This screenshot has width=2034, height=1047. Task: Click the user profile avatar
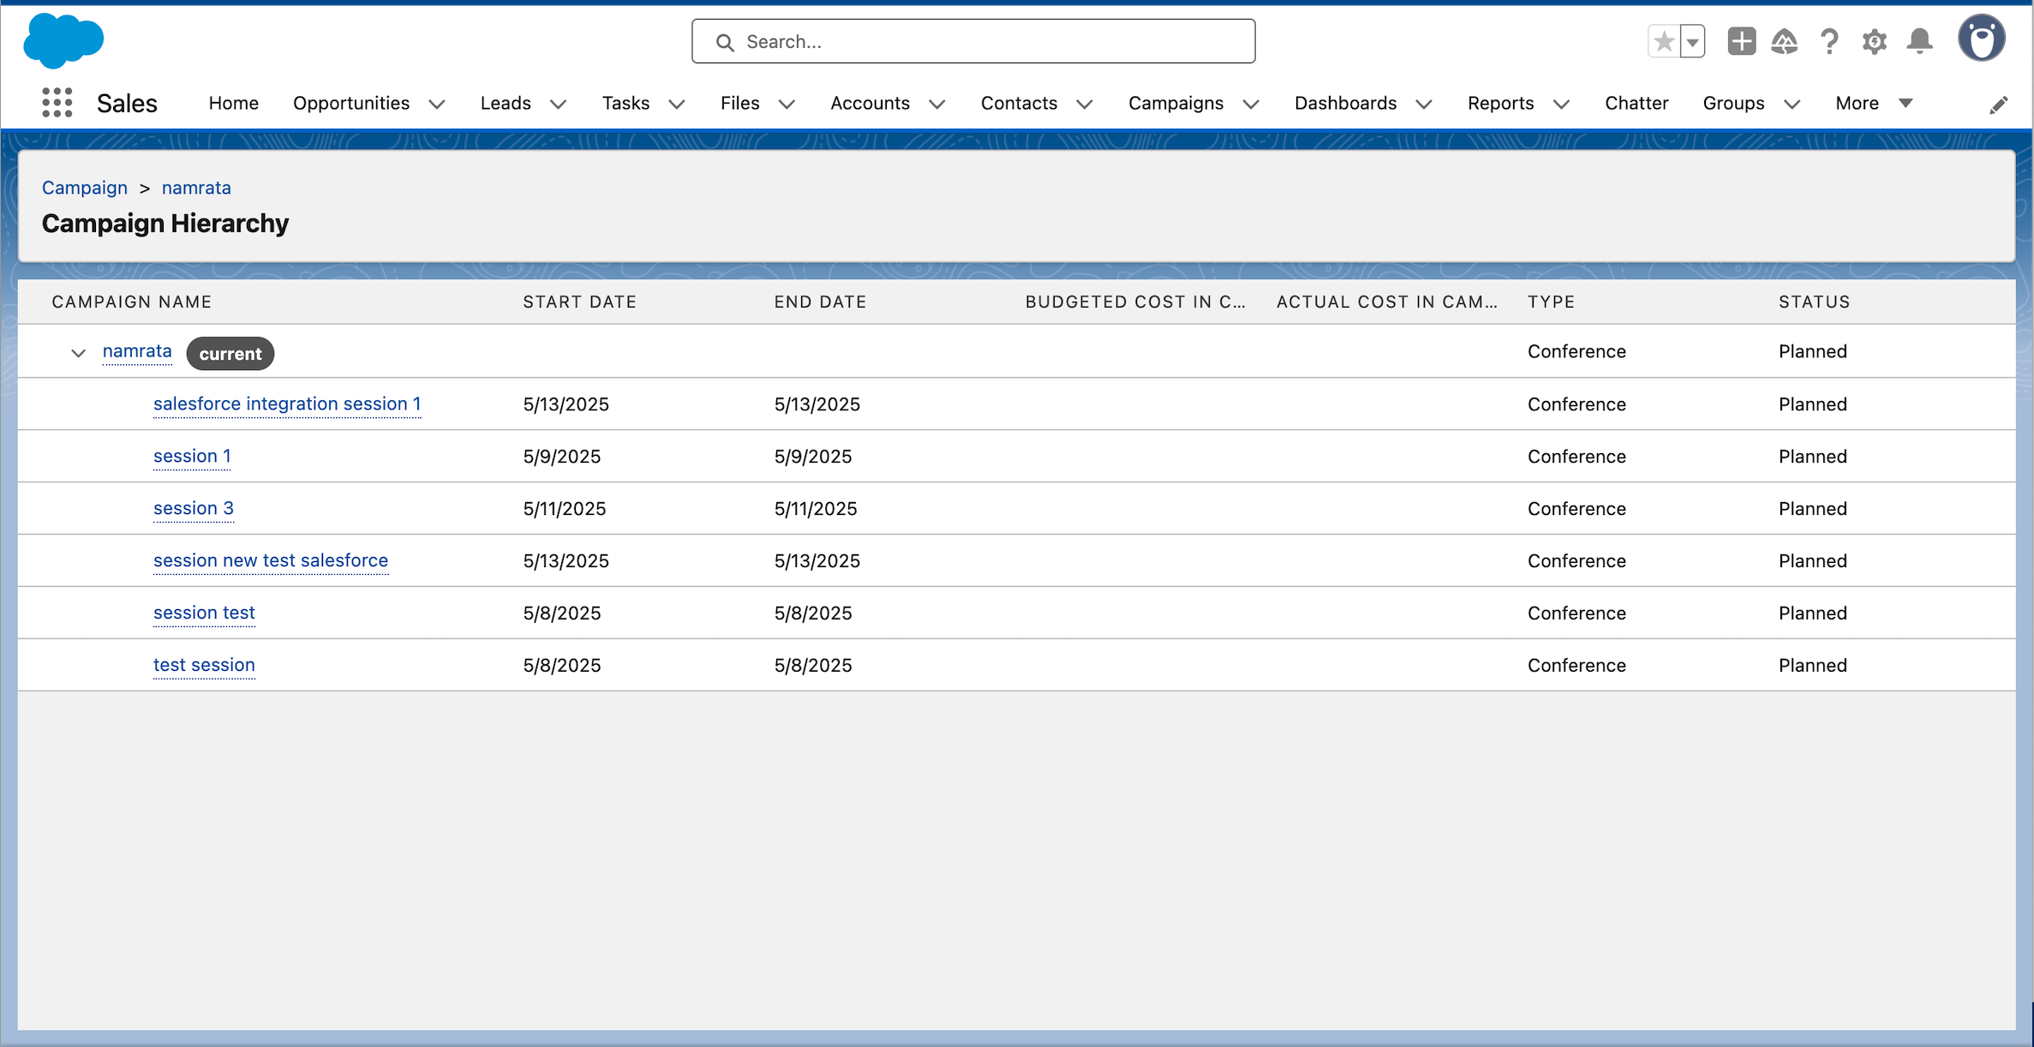(1981, 39)
